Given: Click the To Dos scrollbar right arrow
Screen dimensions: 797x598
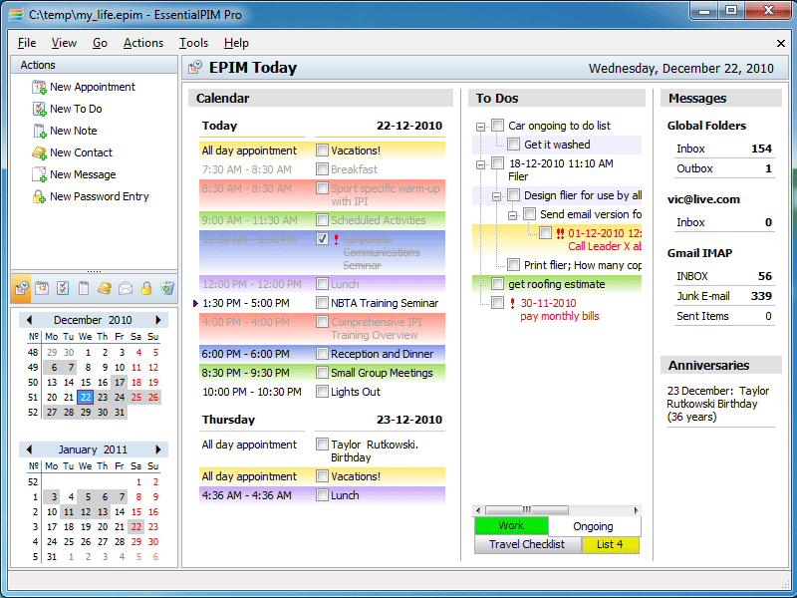Looking at the screenshot, I should tap(636, 509).
